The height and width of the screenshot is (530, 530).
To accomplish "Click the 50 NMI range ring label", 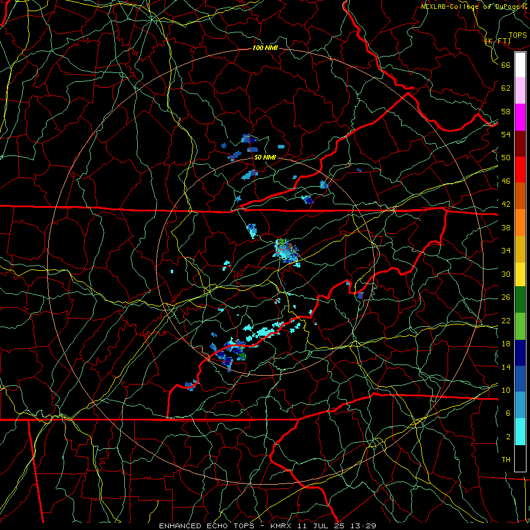I will point(265,157).
